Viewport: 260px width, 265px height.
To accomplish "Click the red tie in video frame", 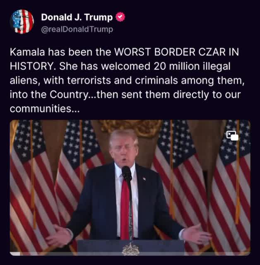I will 125,210.
